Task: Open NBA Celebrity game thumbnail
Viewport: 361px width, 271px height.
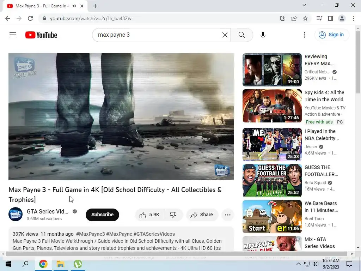Action: [272, 144]
